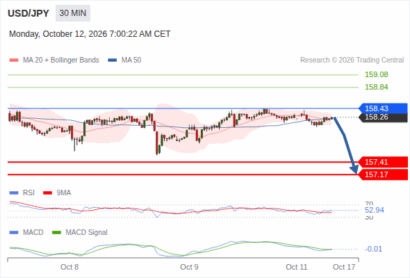Click the 30 MIN timeframe badge
This screenshot has width=410, height=278.
(73, 13)
